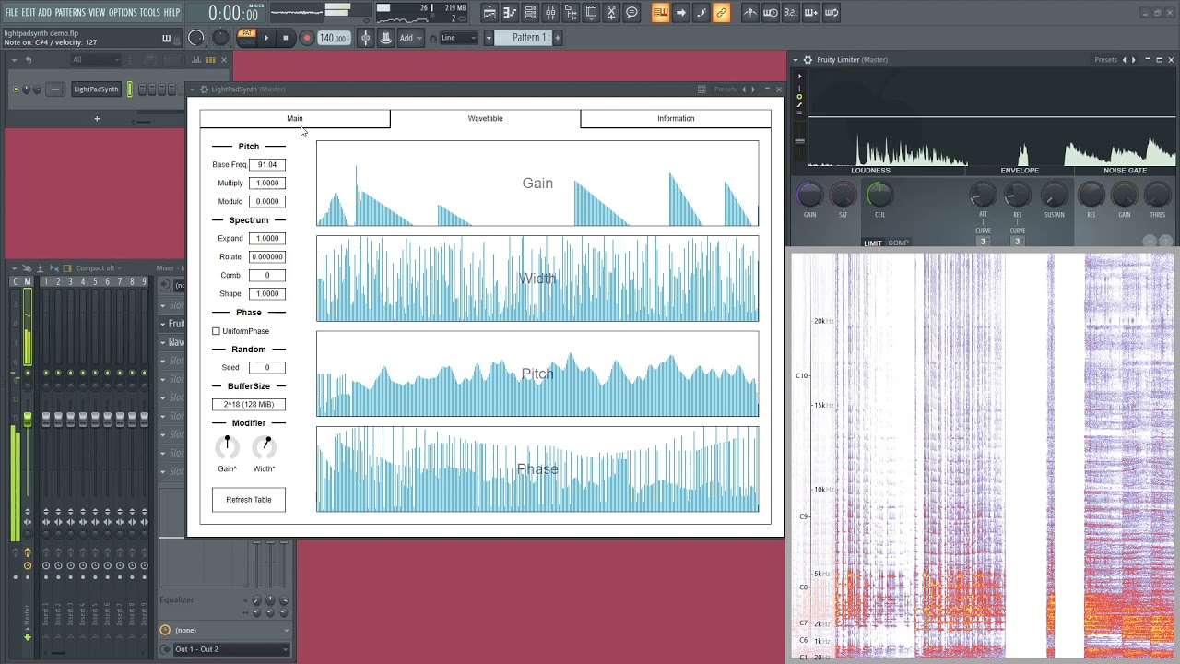Image resolution: width=1180 pixels, height=664 pixels.
Task: Click the LightPadSynth channel button
Action: [x=96, y=89]
